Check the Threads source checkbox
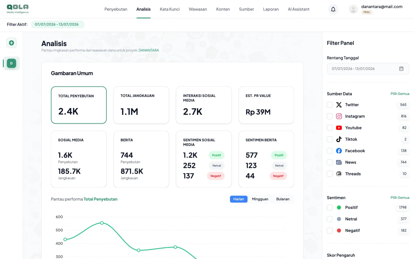This screenshot has height=259, width=414. (330, 174)
